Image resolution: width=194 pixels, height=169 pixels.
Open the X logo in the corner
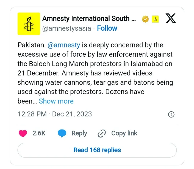point(171,19)
